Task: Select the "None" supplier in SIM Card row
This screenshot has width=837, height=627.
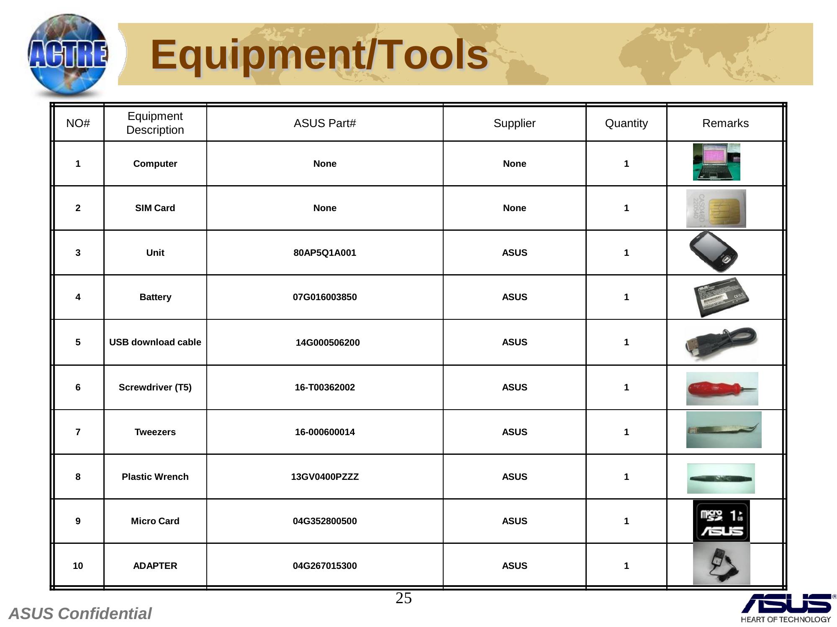Action: point(514,208)
